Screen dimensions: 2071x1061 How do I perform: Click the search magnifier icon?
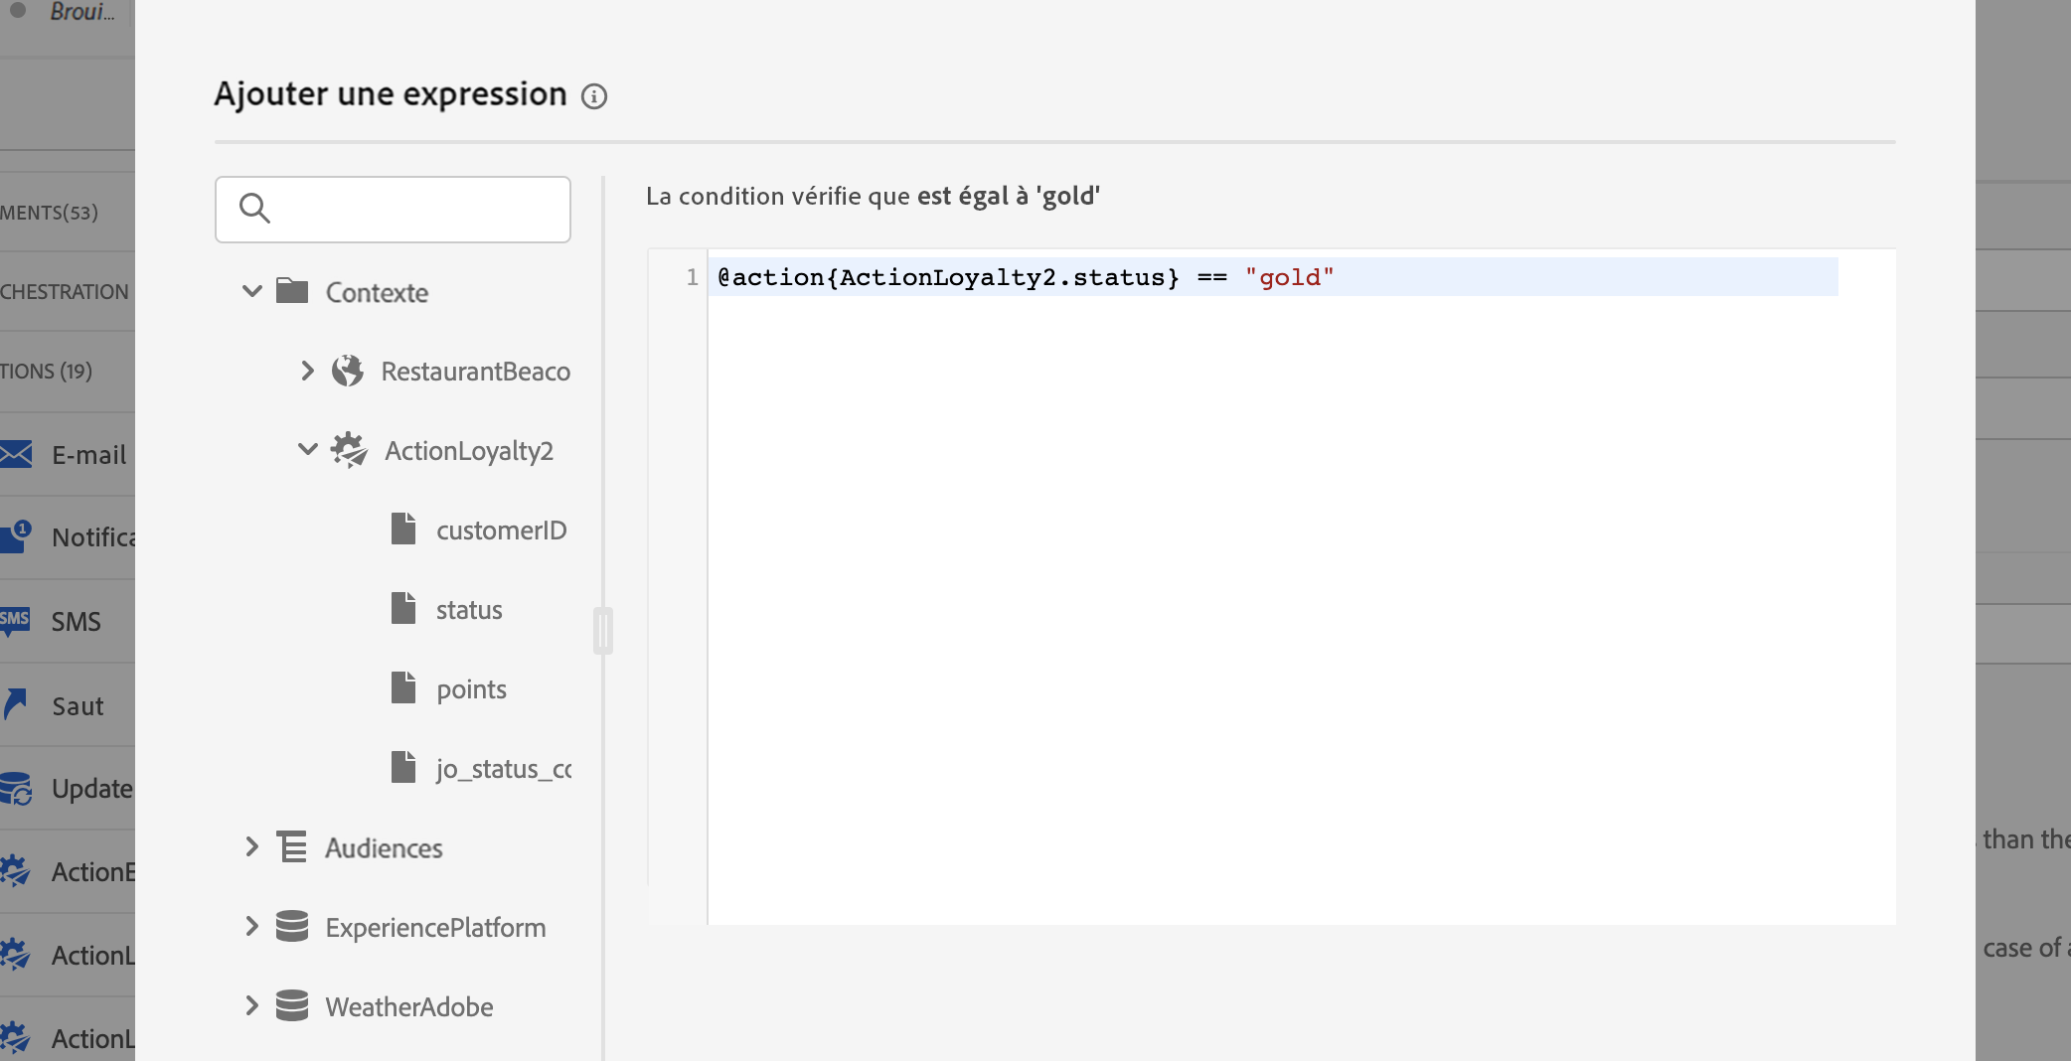coord(254,209)
